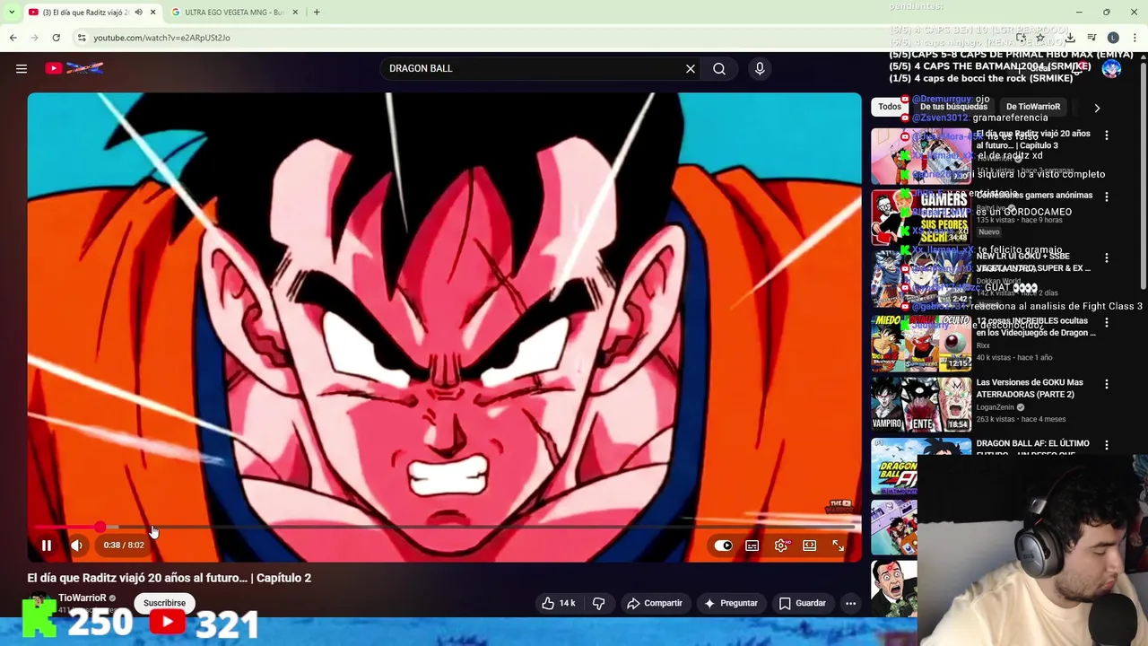Like the video with 14 k likes
Viewport: 1148px width, 646px height.
[558, 603]
